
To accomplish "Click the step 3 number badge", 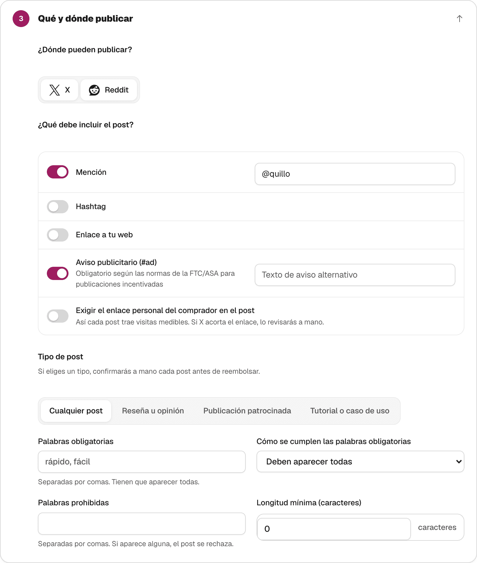I will [x=21, y=19].
